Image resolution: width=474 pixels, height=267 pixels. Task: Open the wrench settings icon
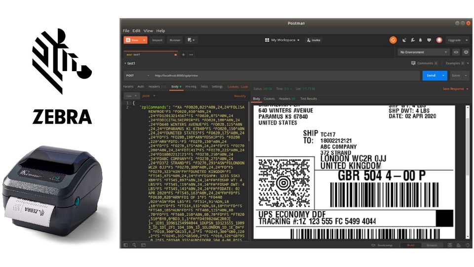tap(413, 40)
